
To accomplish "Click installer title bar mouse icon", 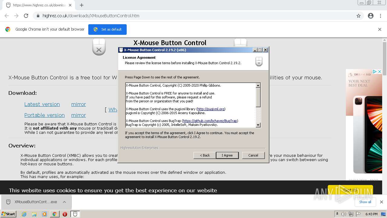I will pyautogui.click(x=121, y=50).
